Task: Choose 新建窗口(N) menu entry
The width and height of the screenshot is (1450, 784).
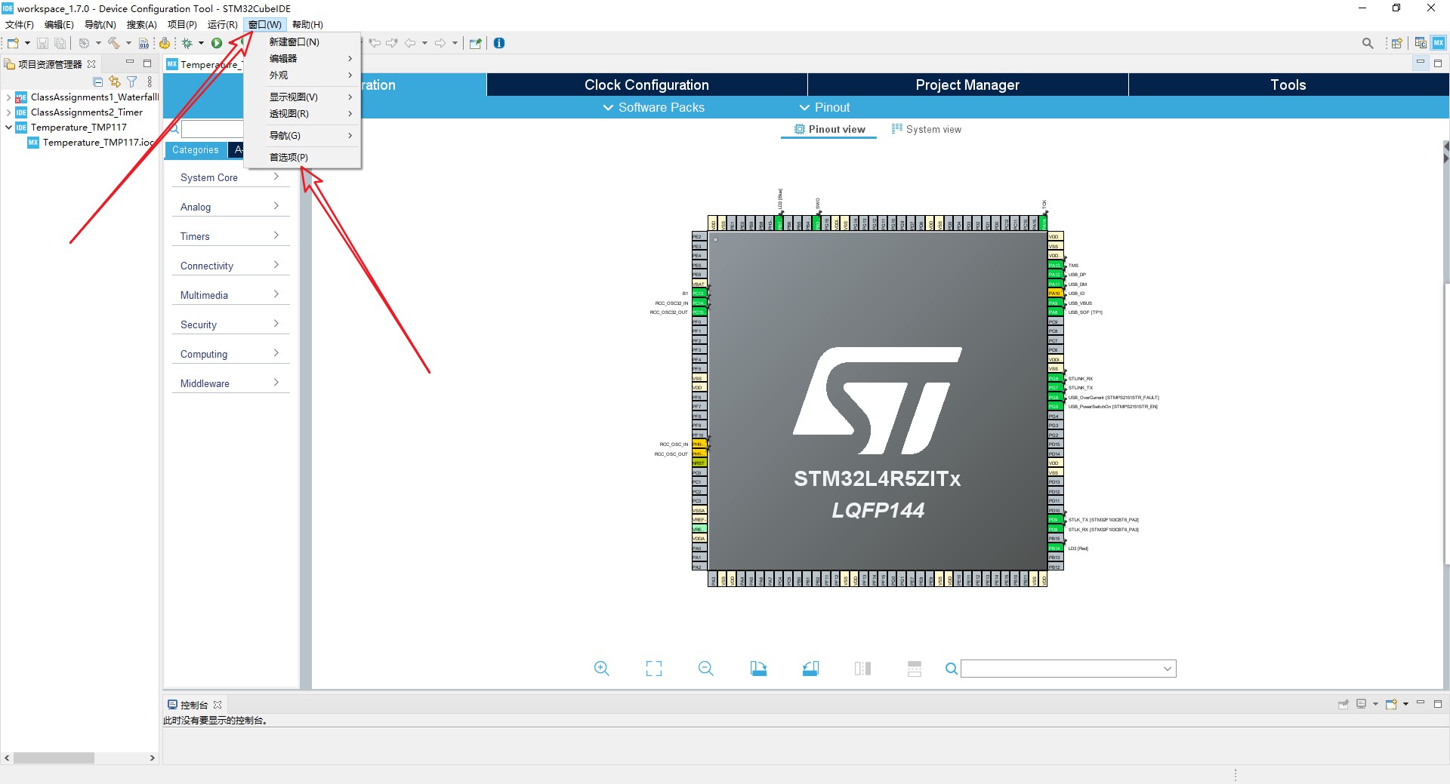Action: (302, 42)
